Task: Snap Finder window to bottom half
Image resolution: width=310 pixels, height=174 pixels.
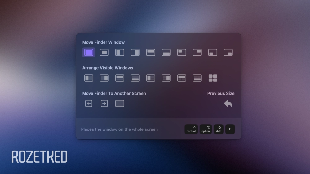Action: 166,53
